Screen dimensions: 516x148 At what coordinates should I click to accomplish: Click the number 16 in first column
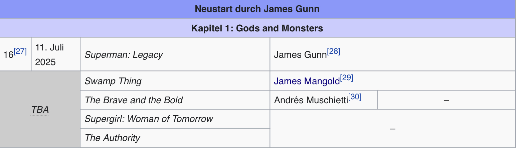pyautogui.click(x=8, y=55)
